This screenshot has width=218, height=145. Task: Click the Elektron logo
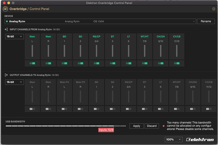coord(200,139)
